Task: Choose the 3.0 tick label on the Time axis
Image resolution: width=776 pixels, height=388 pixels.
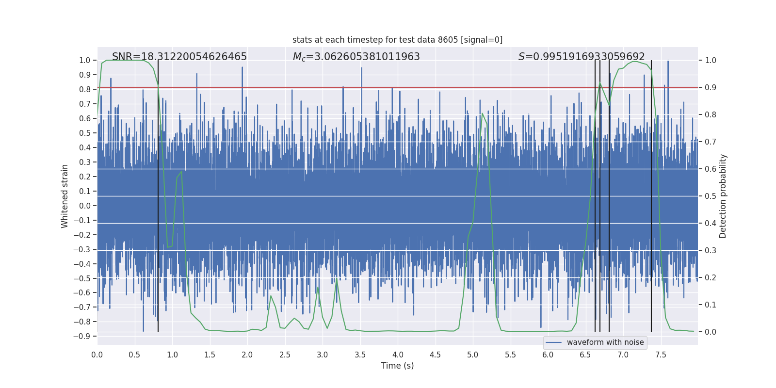Action: coord(323,355)
